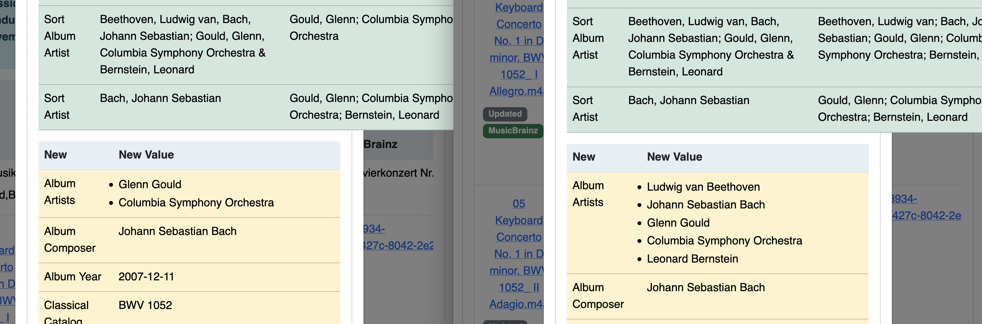
Task: Select Glenn Gould in the two-item Album Artists list
Action: pos(150,184)
